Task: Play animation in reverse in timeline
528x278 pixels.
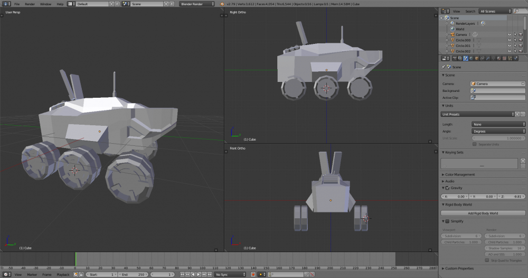Action: pos(193,275)
